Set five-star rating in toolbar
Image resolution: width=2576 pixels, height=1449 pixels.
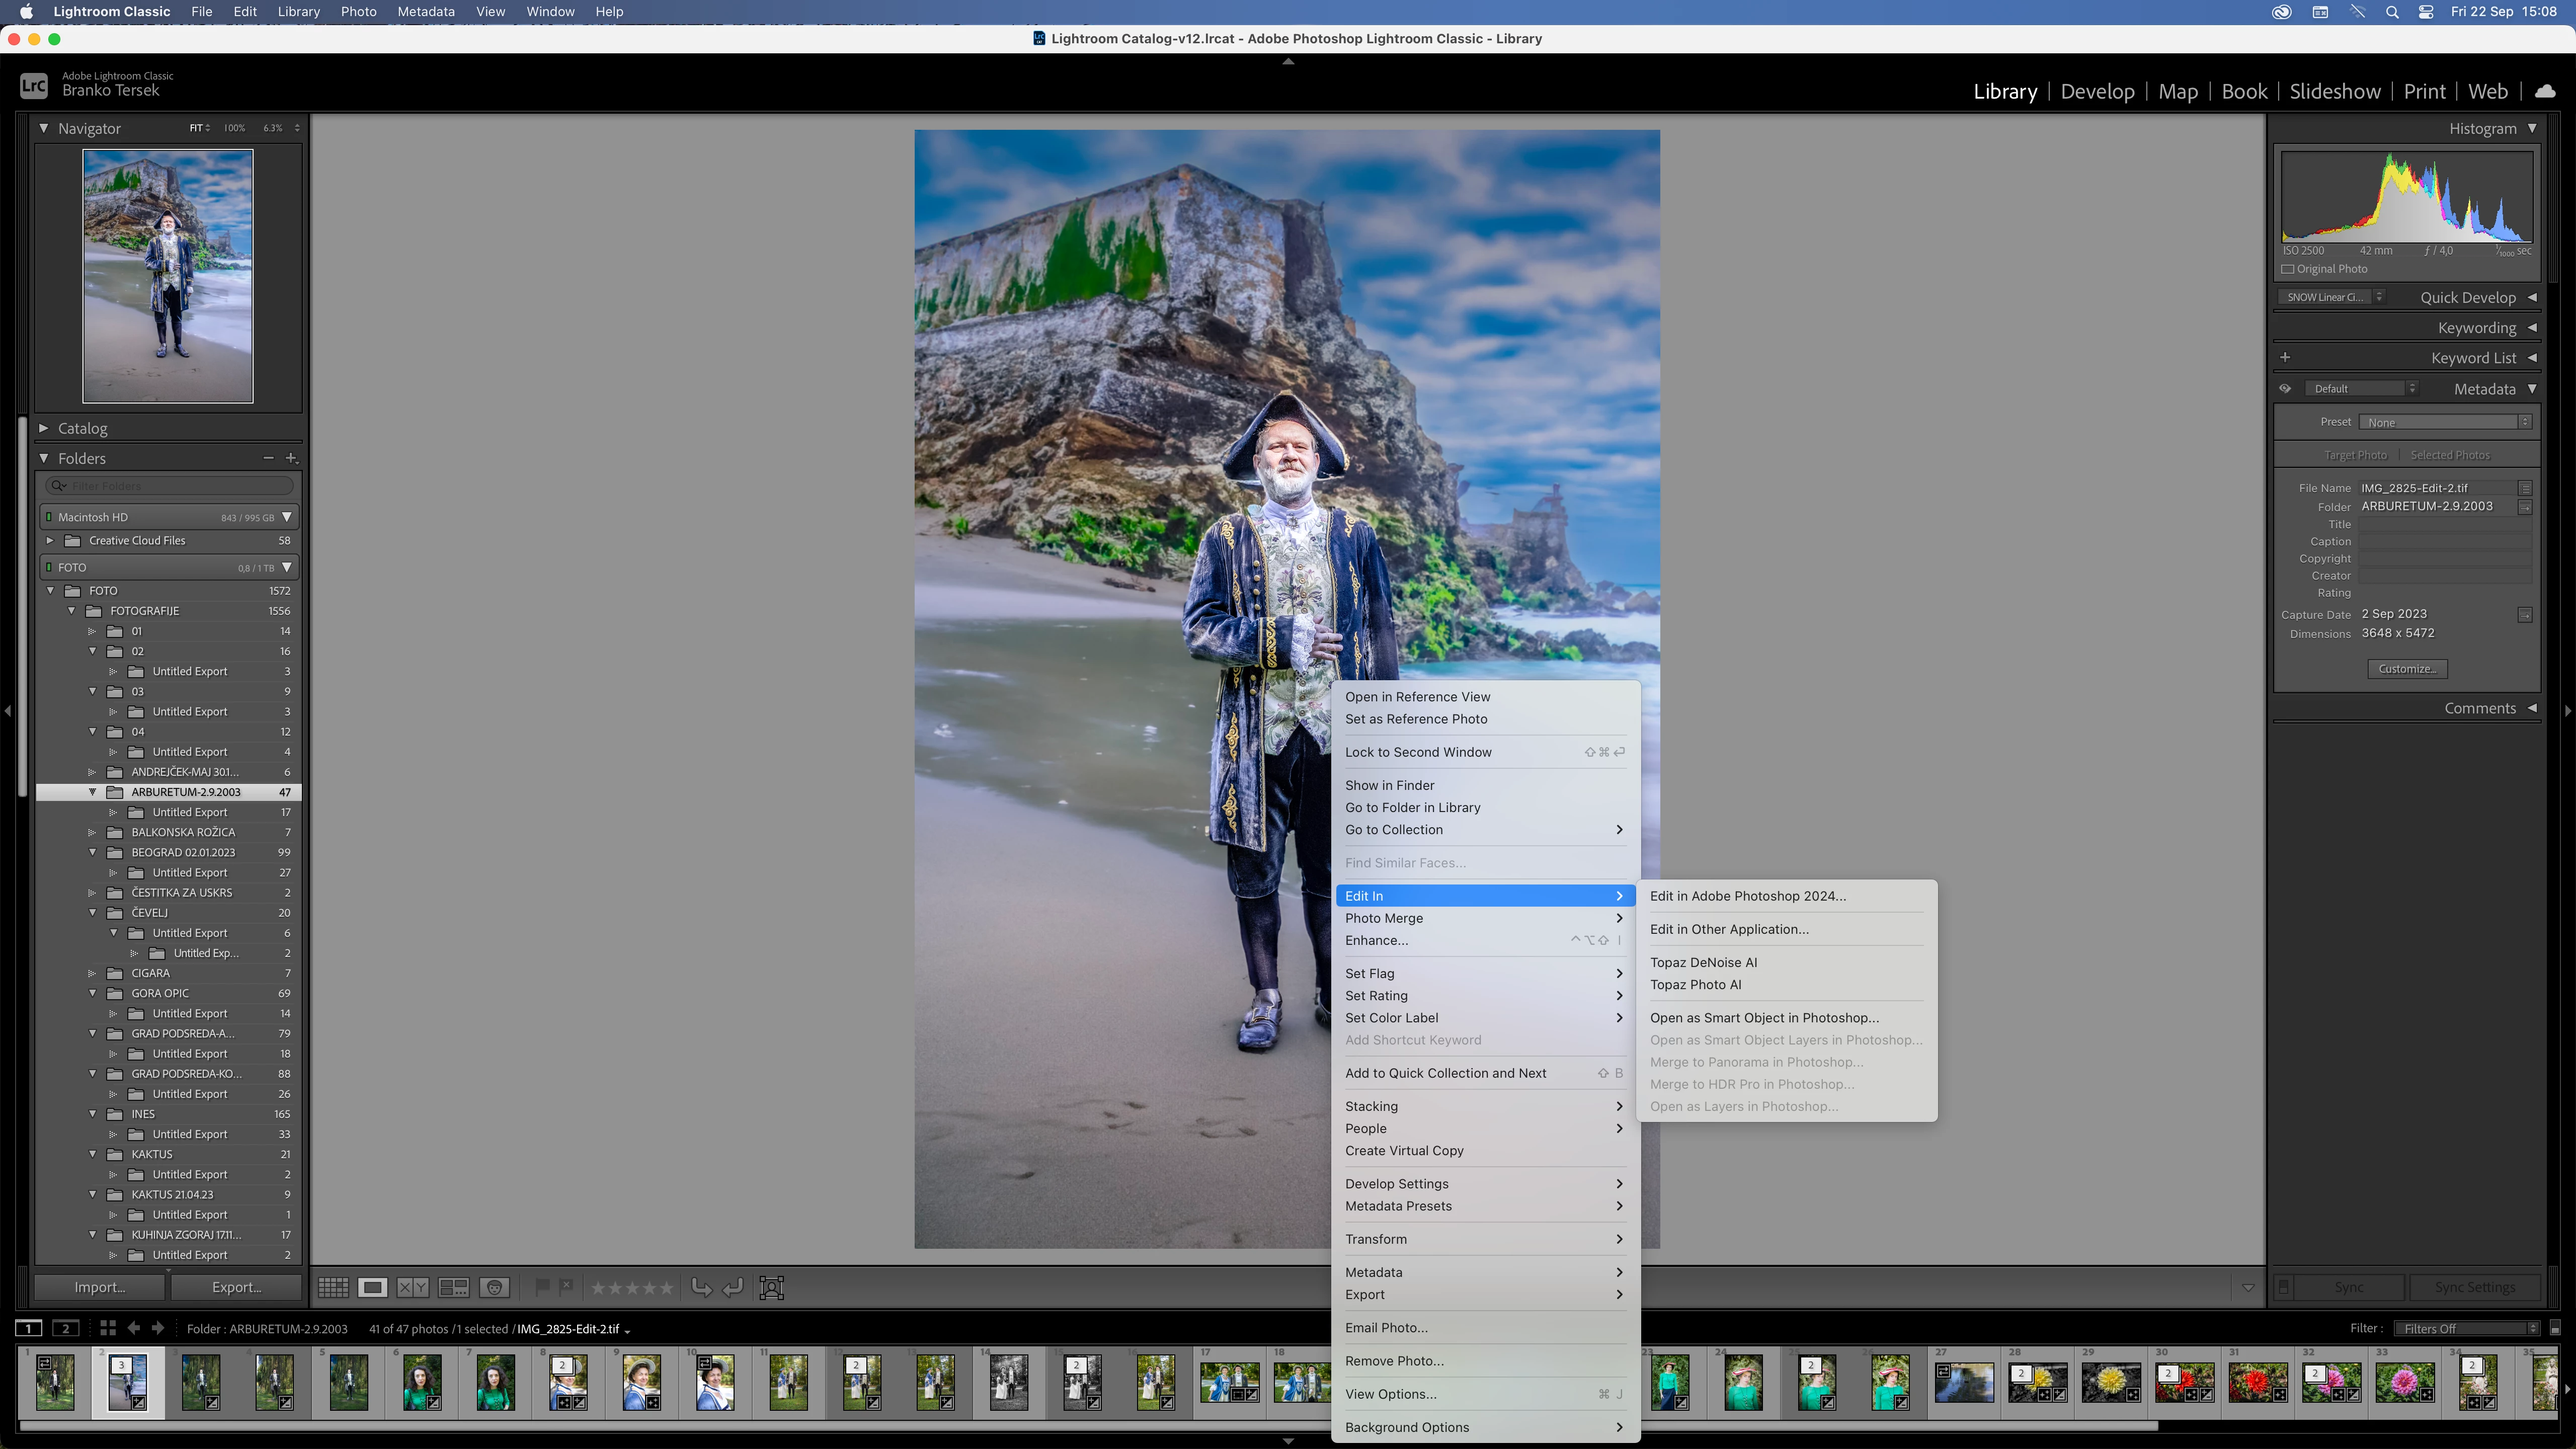tap(667, 1288)
